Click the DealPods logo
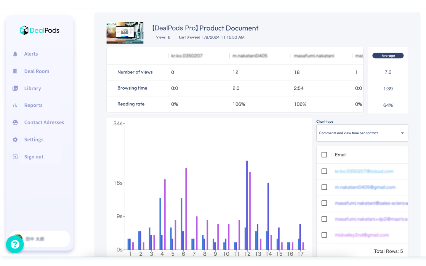The height and width of the screenshot is (266, 426). tap(40, 30)
